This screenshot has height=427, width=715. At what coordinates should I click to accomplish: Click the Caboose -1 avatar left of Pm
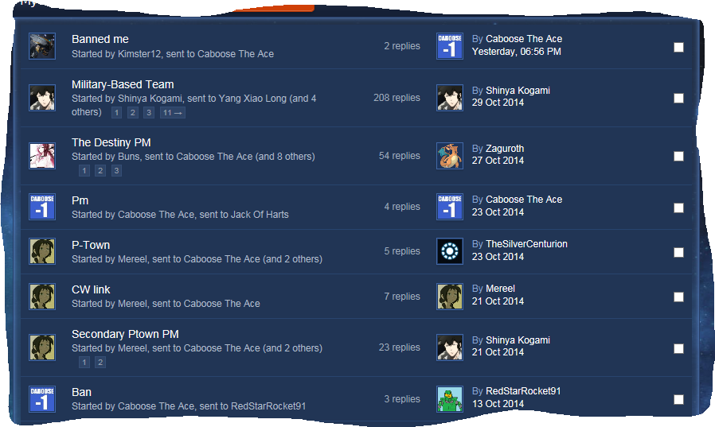click(x=42, y=207)
